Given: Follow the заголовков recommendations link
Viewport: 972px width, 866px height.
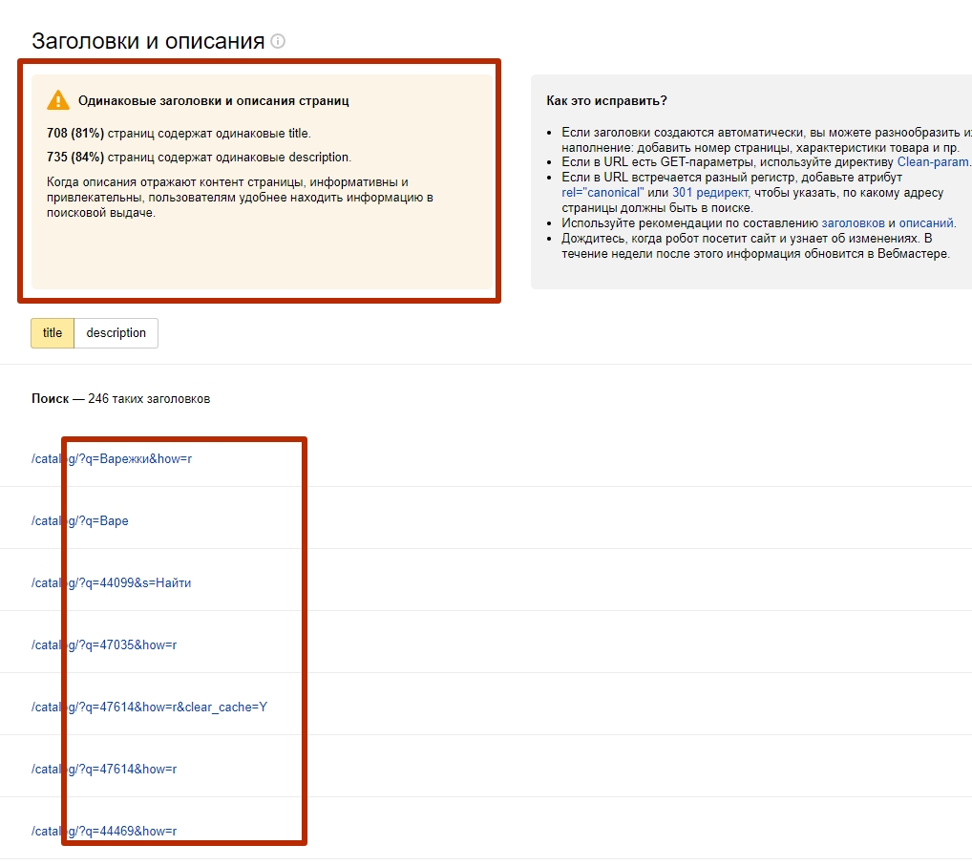Looking at the screenshot, I should point(853,222).
